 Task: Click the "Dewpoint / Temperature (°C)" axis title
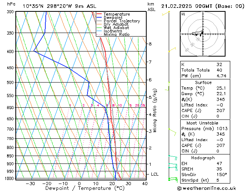click(x=85, y=188)
